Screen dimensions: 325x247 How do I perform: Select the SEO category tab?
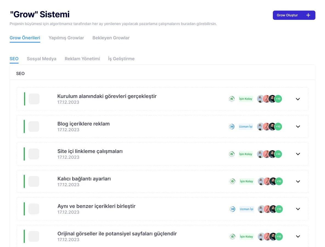[x=14, y=59]
